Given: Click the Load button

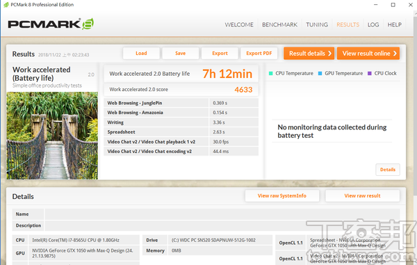Looking at the screenshot, I should (x=141, y=54).
